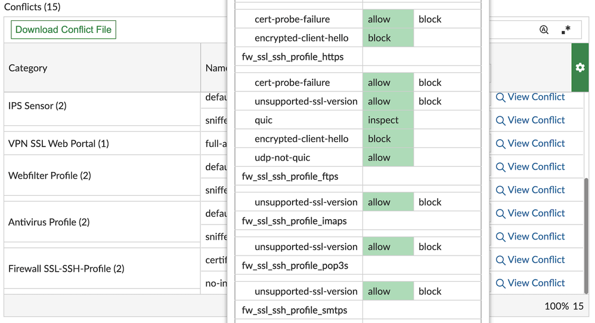
Task: Select the Firewall SSL-SSH-Profile (2) category
Action: tap(66, 269)
